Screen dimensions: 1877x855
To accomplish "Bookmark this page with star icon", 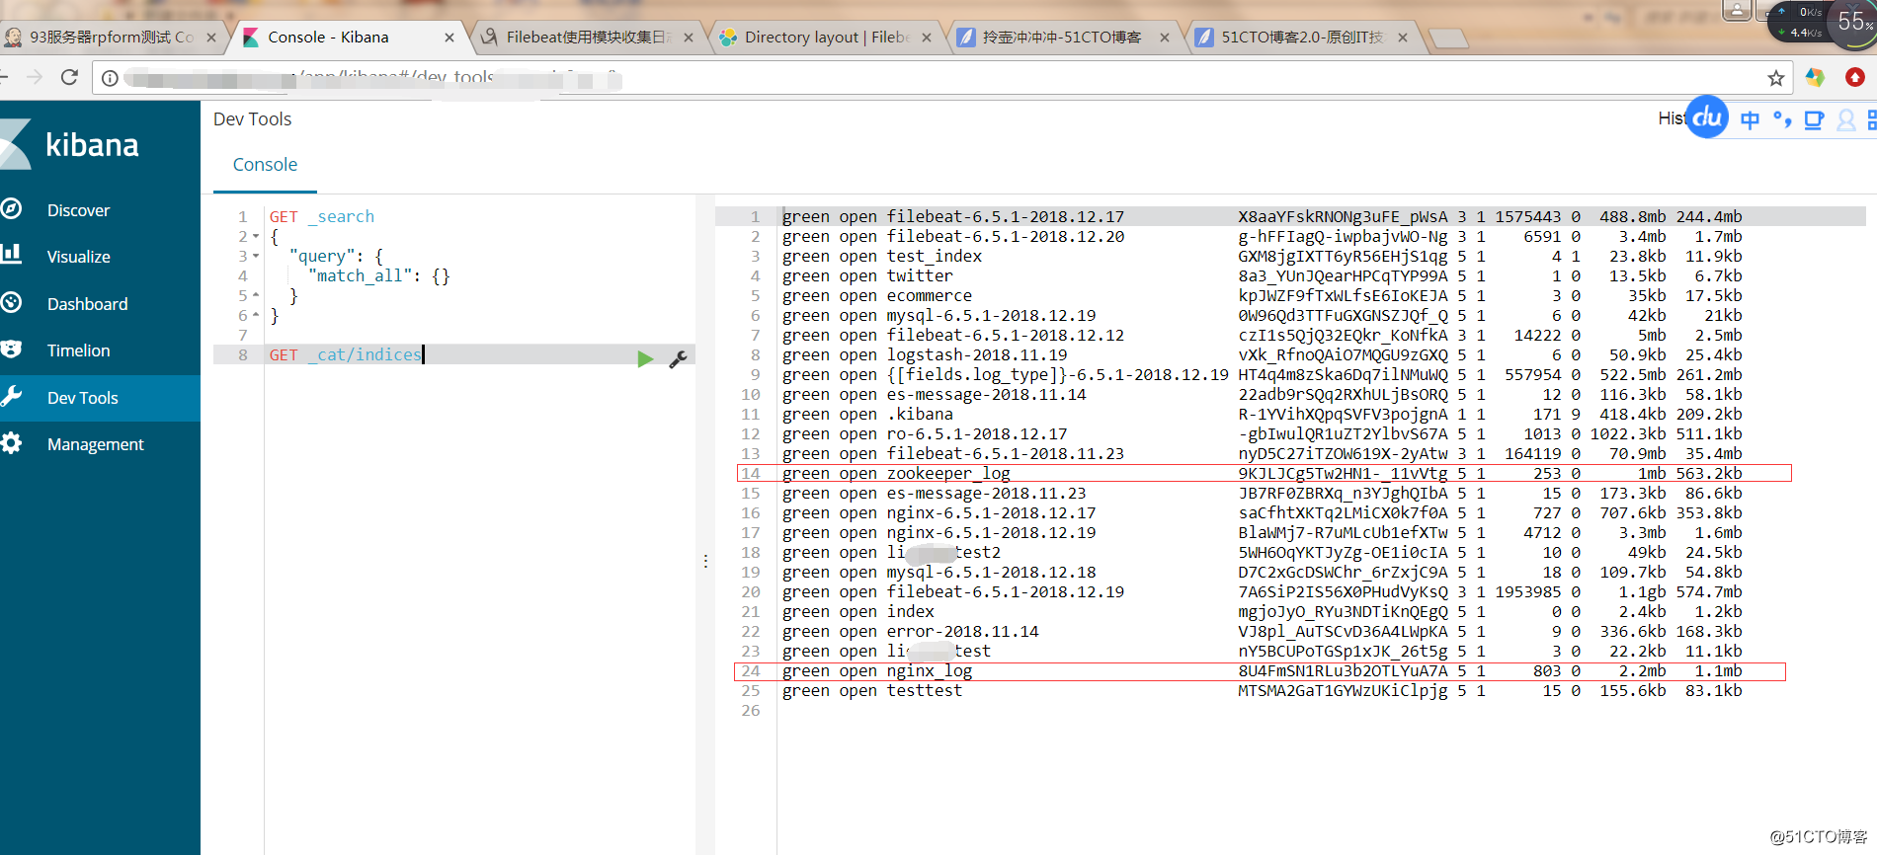I will click(1776, 78).
